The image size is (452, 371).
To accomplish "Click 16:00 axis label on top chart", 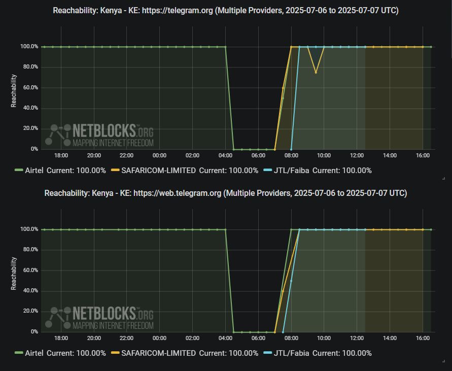I will coord(423,155).
